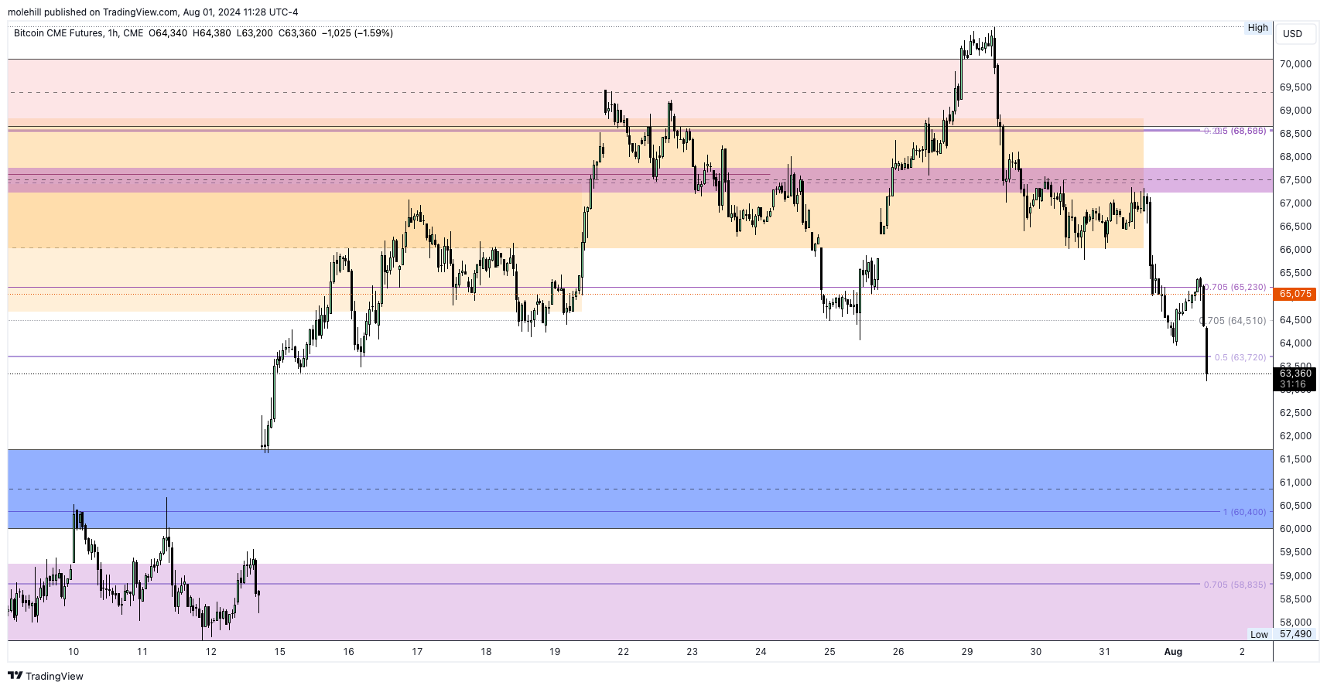
Task: Click 59,000 on the price axis
Action: pos(1295,576)
